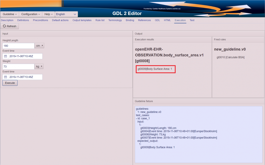Open the calendar picker for Weight event time
Image resolution: width=265 pixels, height=165 pixels.
(5, 77)
